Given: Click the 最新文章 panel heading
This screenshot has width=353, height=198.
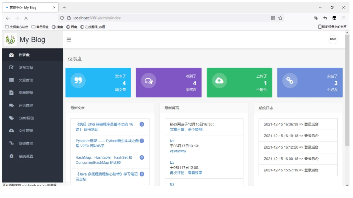Looking at the screenshot, I should click(x=78, y=108).
